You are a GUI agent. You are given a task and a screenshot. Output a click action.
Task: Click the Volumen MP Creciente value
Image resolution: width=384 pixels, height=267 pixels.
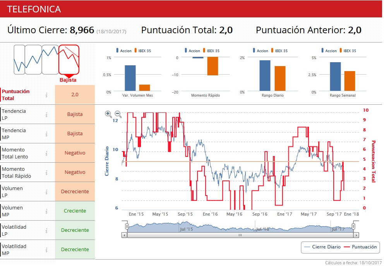pyautogui.click(x=75, y=211)
